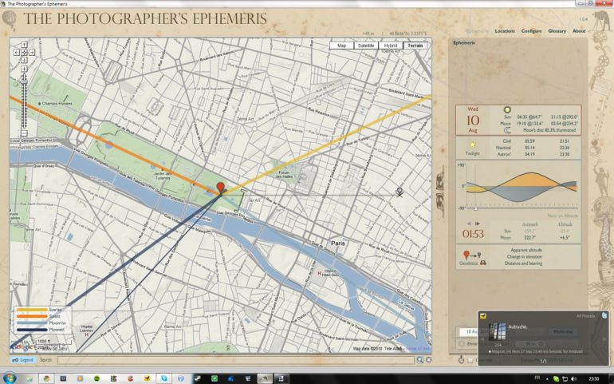Viewport: 614px width, 384px height.
Task: Select the Terrain map type
Action: pos(415,46)
